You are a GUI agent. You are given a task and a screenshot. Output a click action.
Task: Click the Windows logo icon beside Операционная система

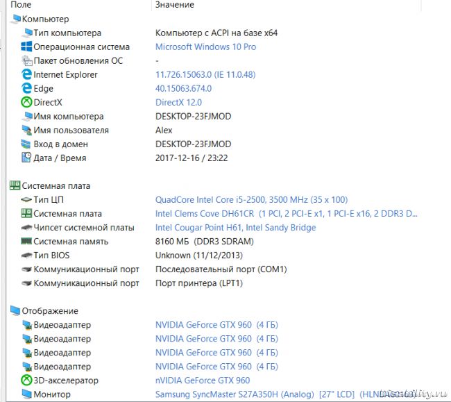click(27, 47)
